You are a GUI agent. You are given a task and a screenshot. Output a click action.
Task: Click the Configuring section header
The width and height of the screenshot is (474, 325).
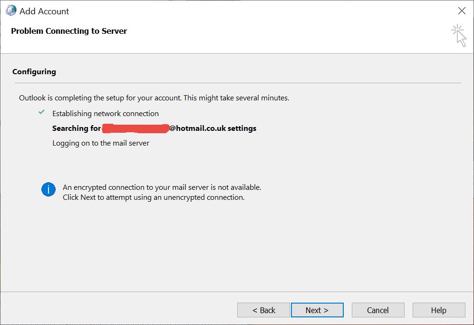click(x=34, y=71)
